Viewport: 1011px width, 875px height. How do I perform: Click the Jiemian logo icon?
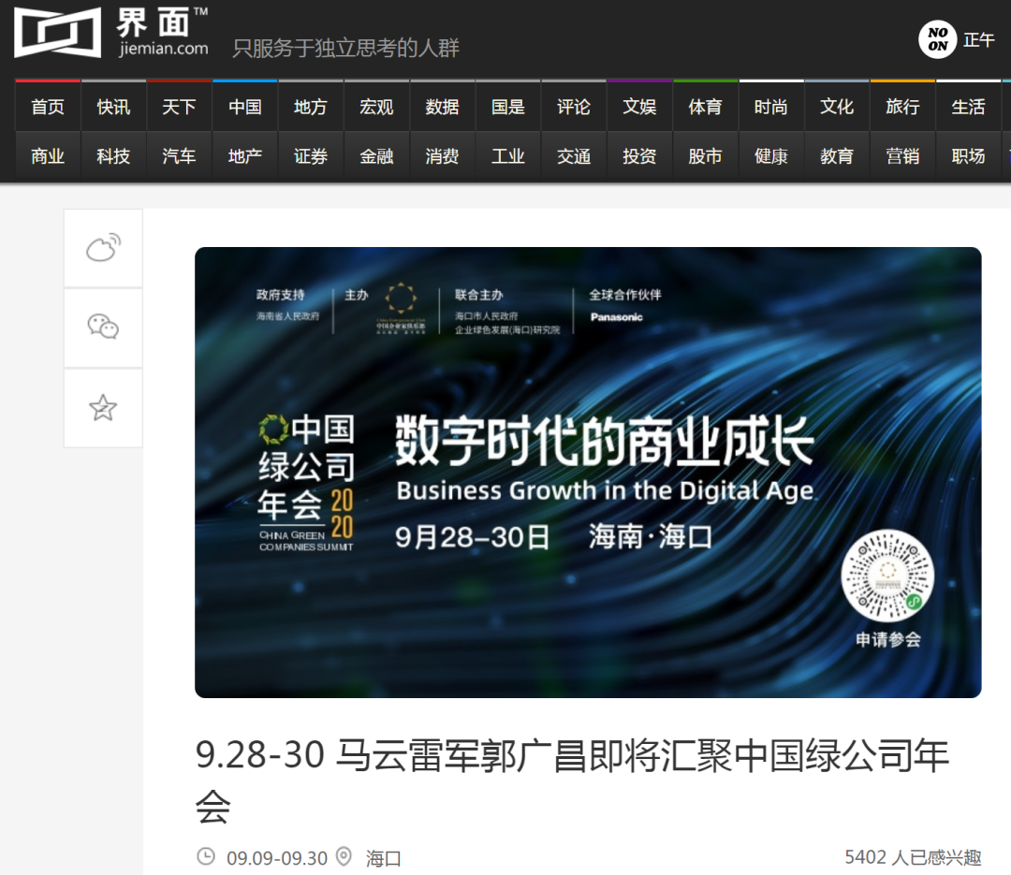click(57, 32)
